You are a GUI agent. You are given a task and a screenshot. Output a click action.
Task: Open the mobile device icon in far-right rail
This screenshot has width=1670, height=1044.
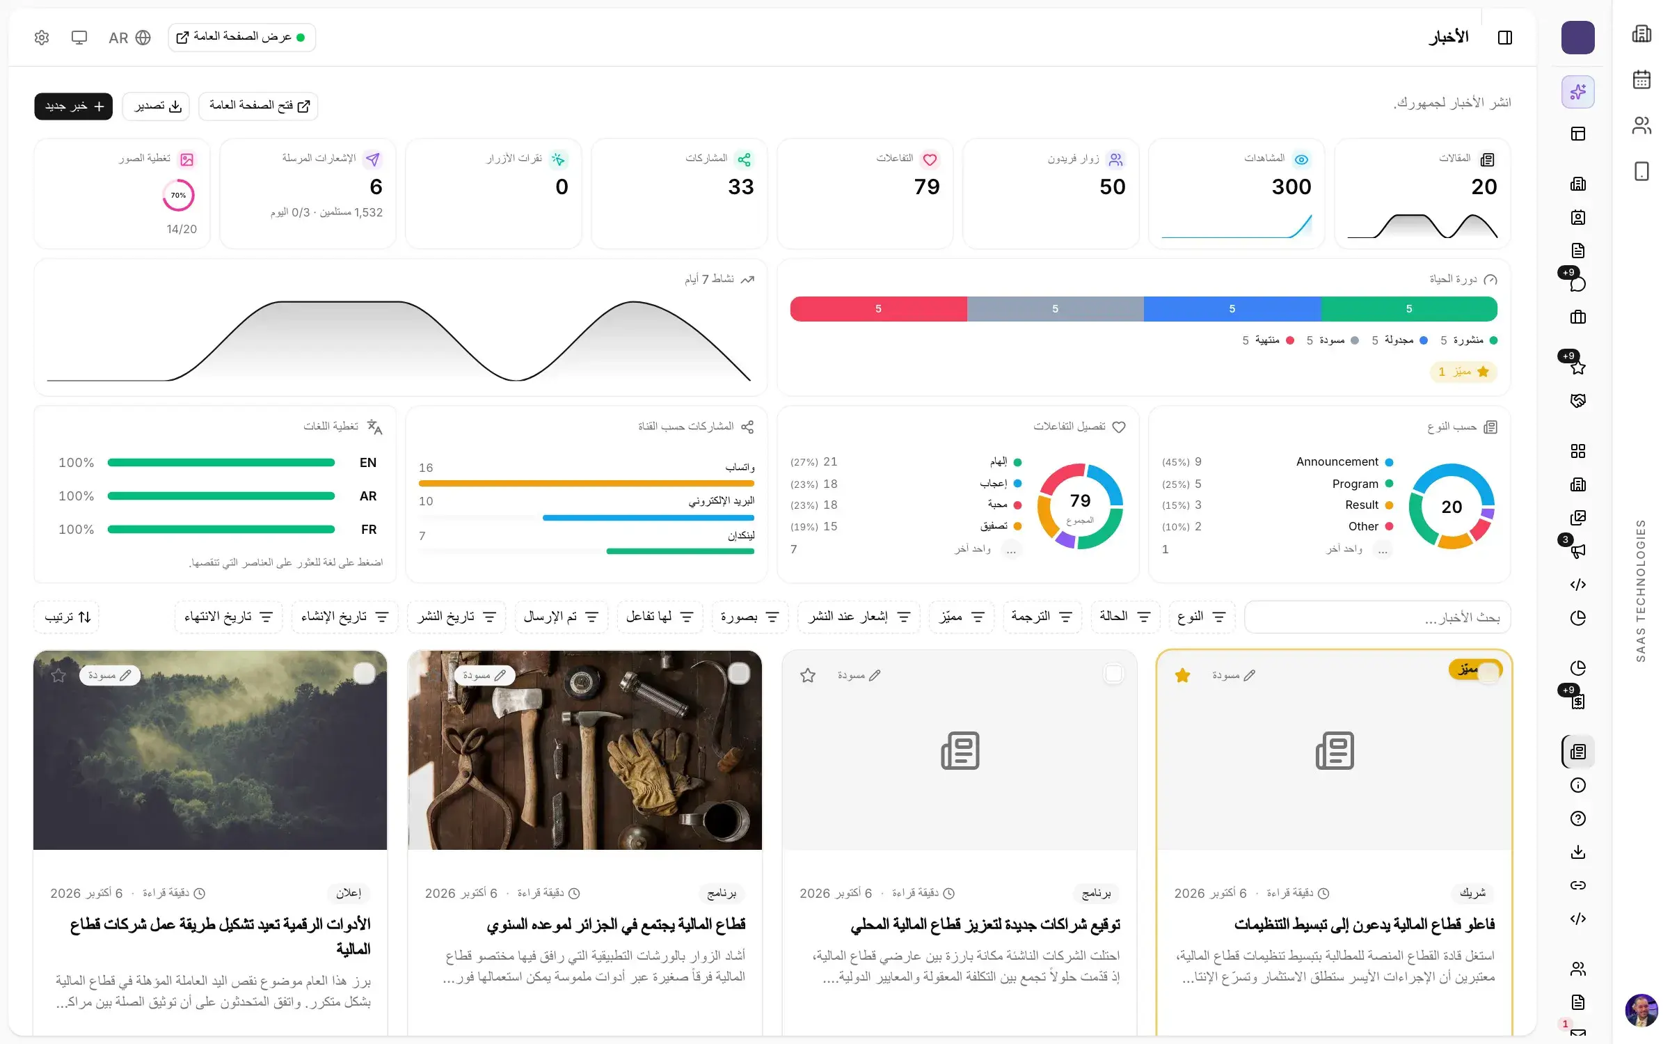coord(1641,171)
